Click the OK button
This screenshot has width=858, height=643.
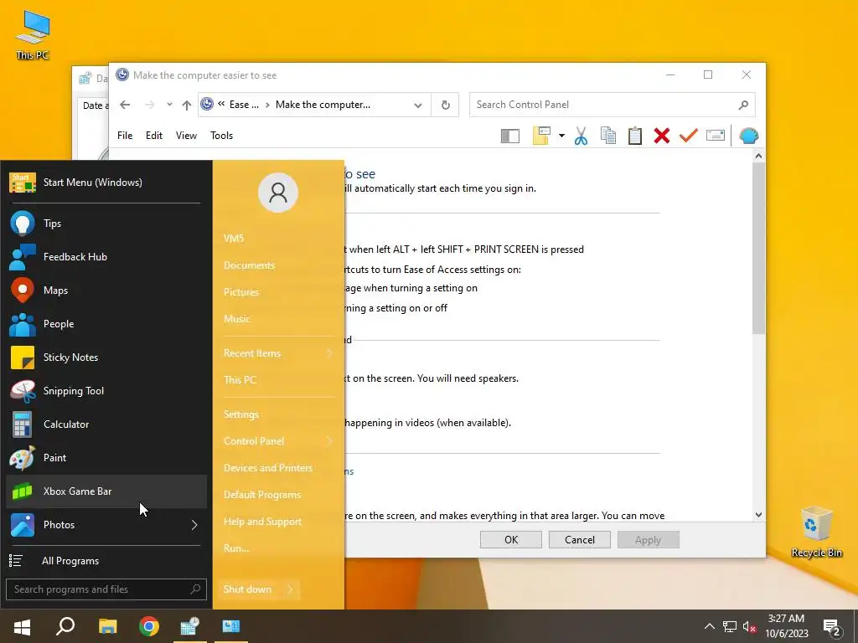[511, 540]
